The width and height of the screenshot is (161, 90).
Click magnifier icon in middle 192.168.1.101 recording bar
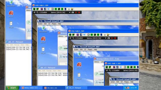73,38
